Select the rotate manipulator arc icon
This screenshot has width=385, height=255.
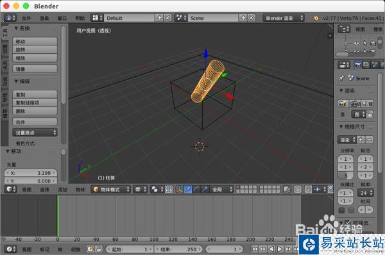196,189
